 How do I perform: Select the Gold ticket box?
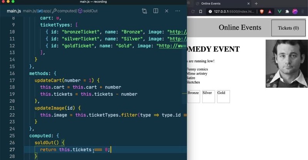coord(223,97)
